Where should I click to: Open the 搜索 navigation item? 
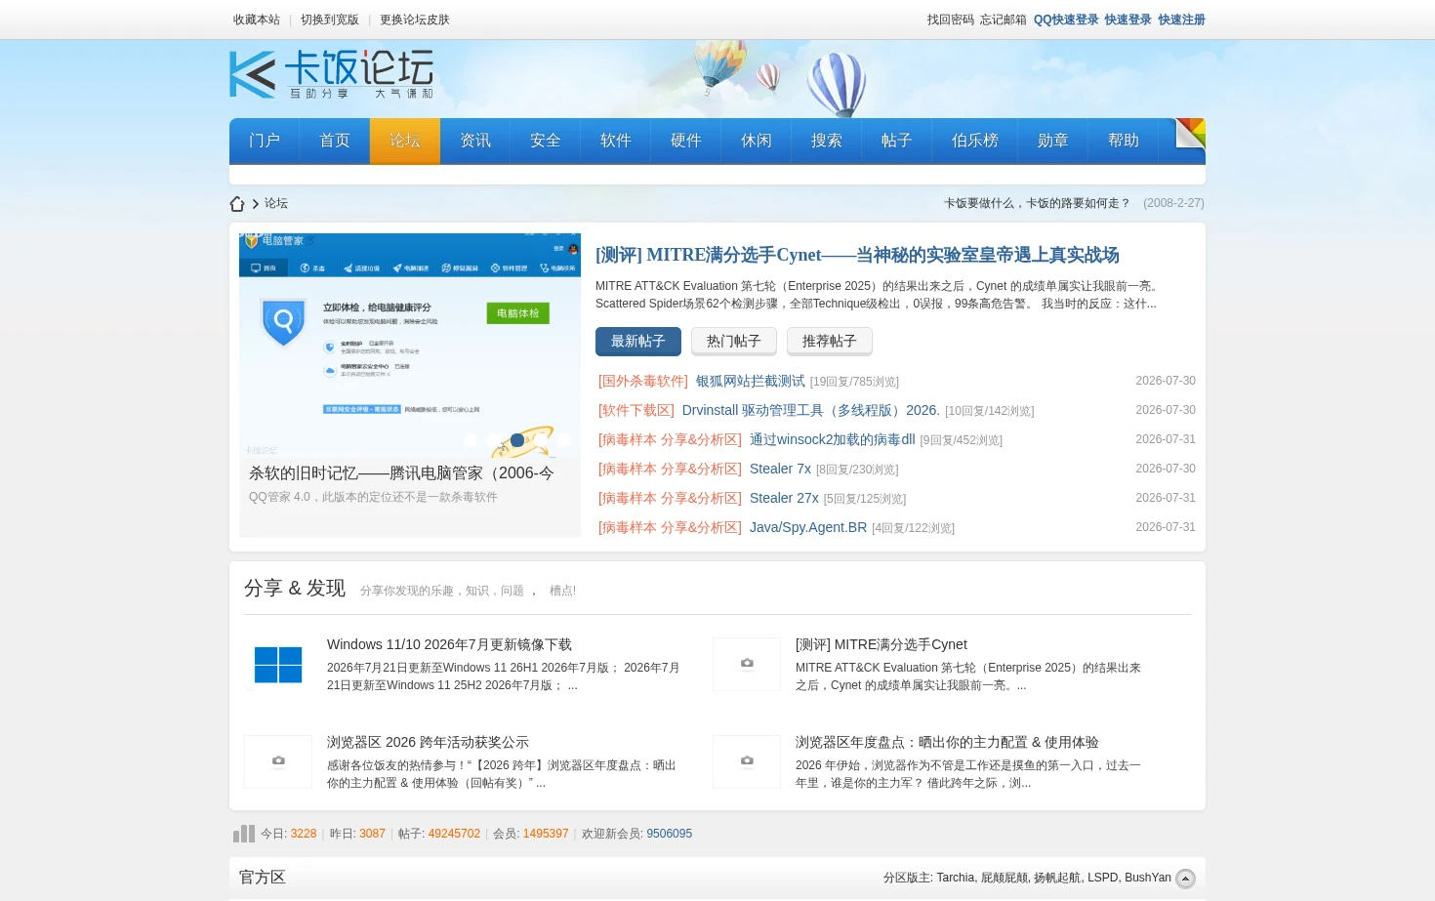tap(827, 141)
